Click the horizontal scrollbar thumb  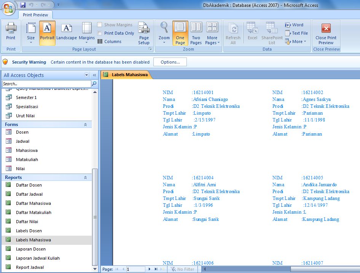325,269
